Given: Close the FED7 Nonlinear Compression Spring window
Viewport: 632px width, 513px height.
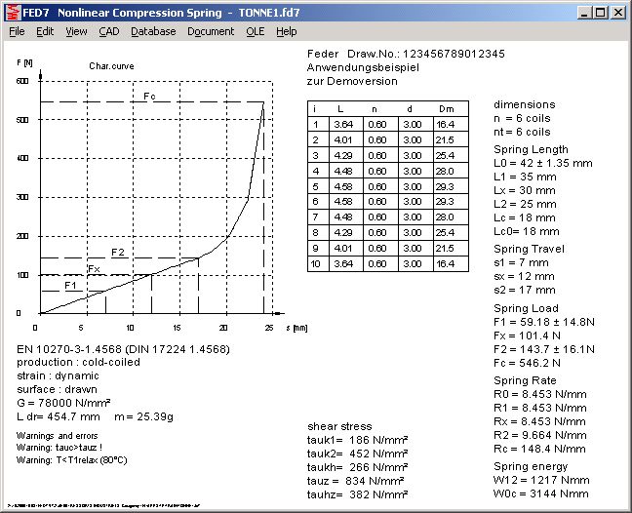Looking at the screenshot, I should coord(616,13).
